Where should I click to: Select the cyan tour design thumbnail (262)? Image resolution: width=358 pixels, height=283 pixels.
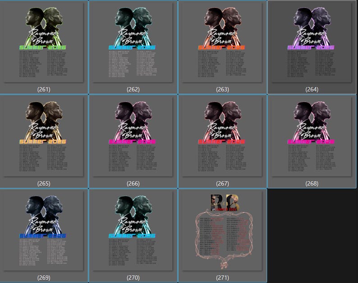pyautogui.click(x=133, y=43)
